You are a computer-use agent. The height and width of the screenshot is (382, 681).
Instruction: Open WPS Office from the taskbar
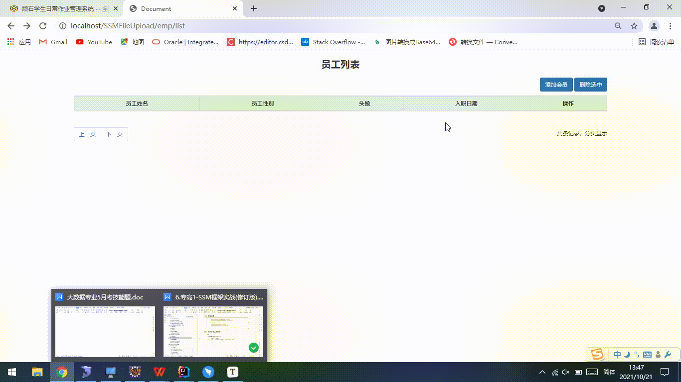[x=160, y=372]
